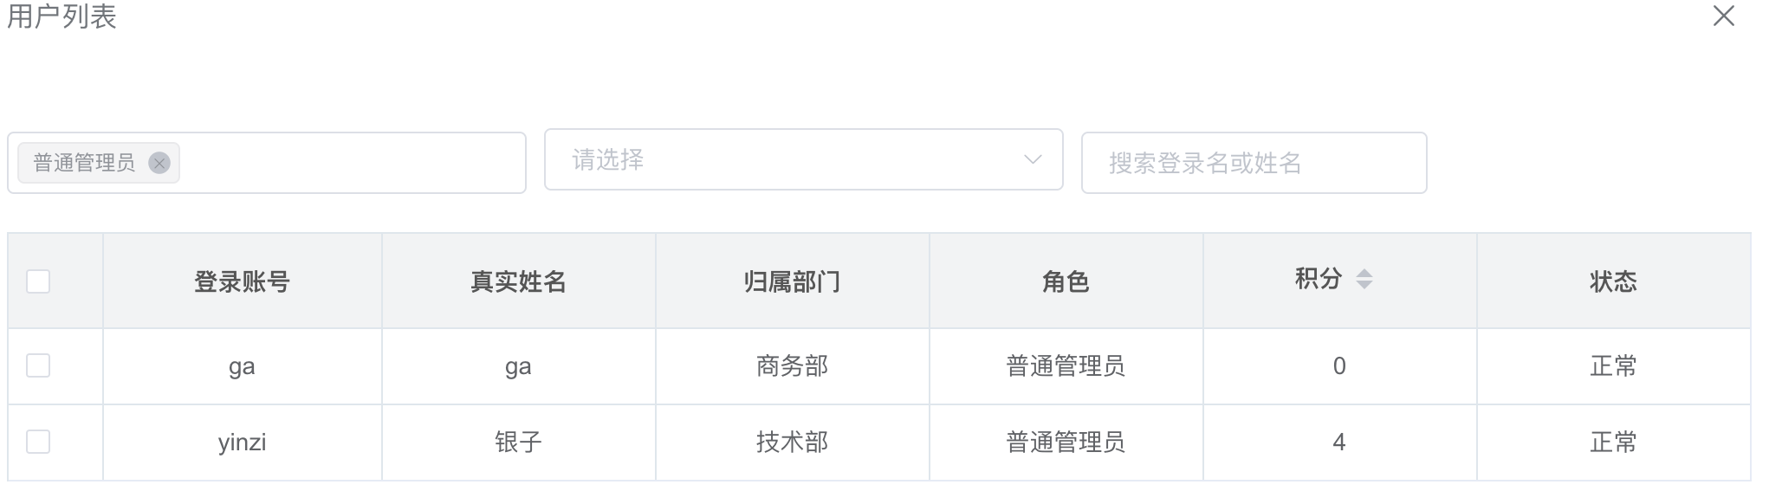Click 银子 real name cell
The width and height of the screenshot is (1769, 504).
(x=518, y=443)
